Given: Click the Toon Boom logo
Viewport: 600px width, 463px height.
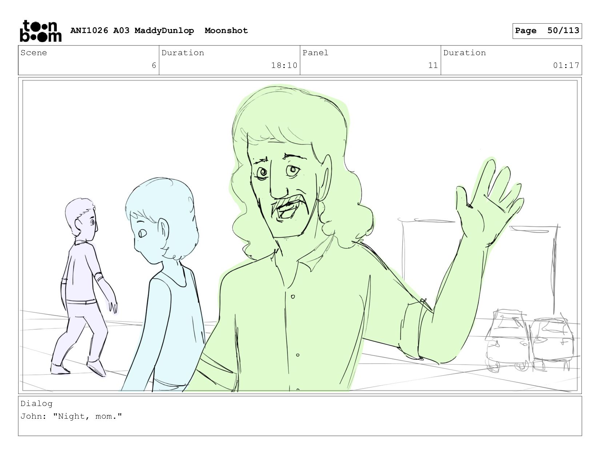Looking at the screenshot, I should point(40,31).
